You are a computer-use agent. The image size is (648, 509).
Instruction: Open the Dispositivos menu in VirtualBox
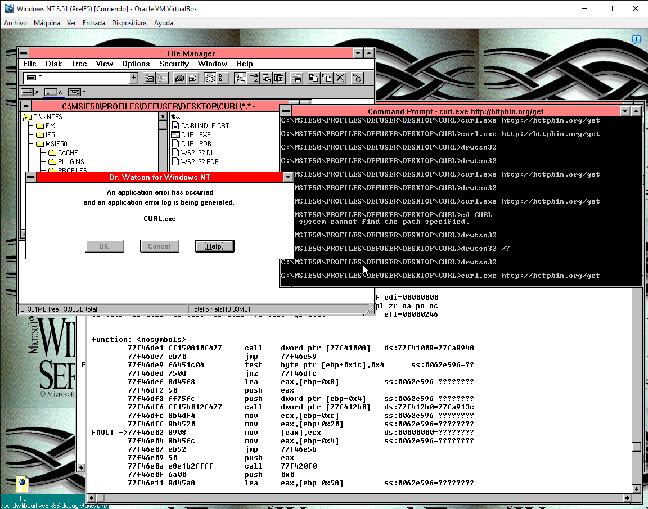coord(129,23)
